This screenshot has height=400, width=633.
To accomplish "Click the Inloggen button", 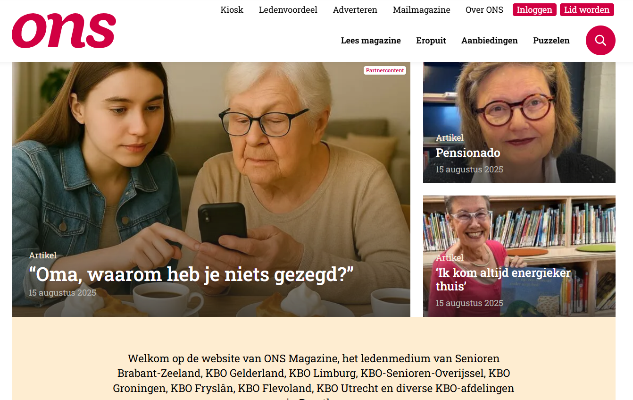I will [534, 10].
